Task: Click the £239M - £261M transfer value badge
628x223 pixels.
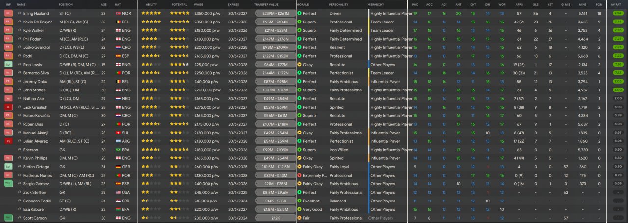Action: click(275, 14)
